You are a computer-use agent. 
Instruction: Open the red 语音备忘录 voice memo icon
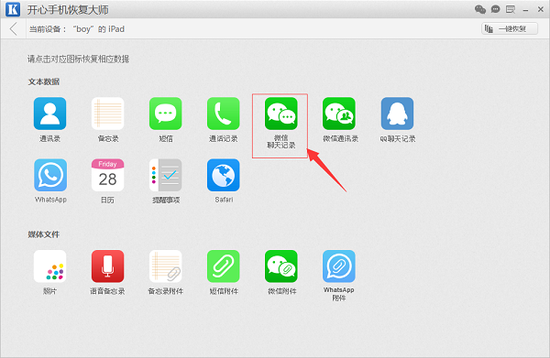pyautogui.click(x=107, y=266)
